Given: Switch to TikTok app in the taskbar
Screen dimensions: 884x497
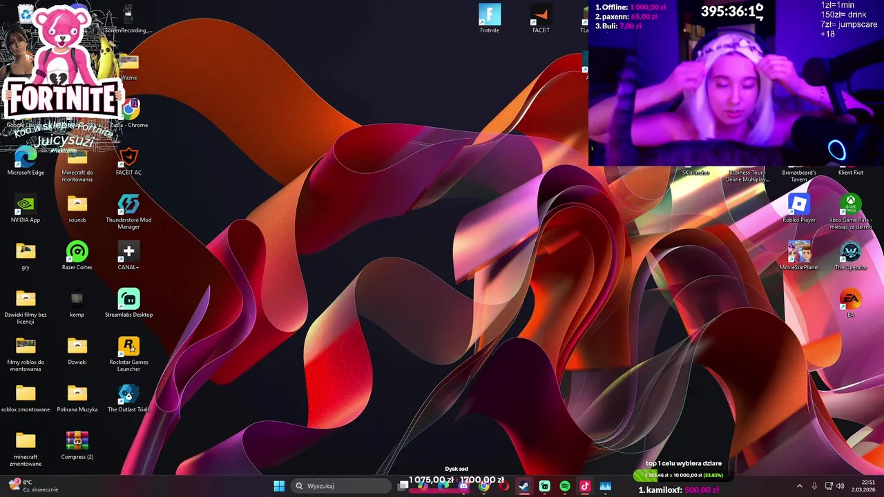Looking at the screenshot, I should (584, 486).
